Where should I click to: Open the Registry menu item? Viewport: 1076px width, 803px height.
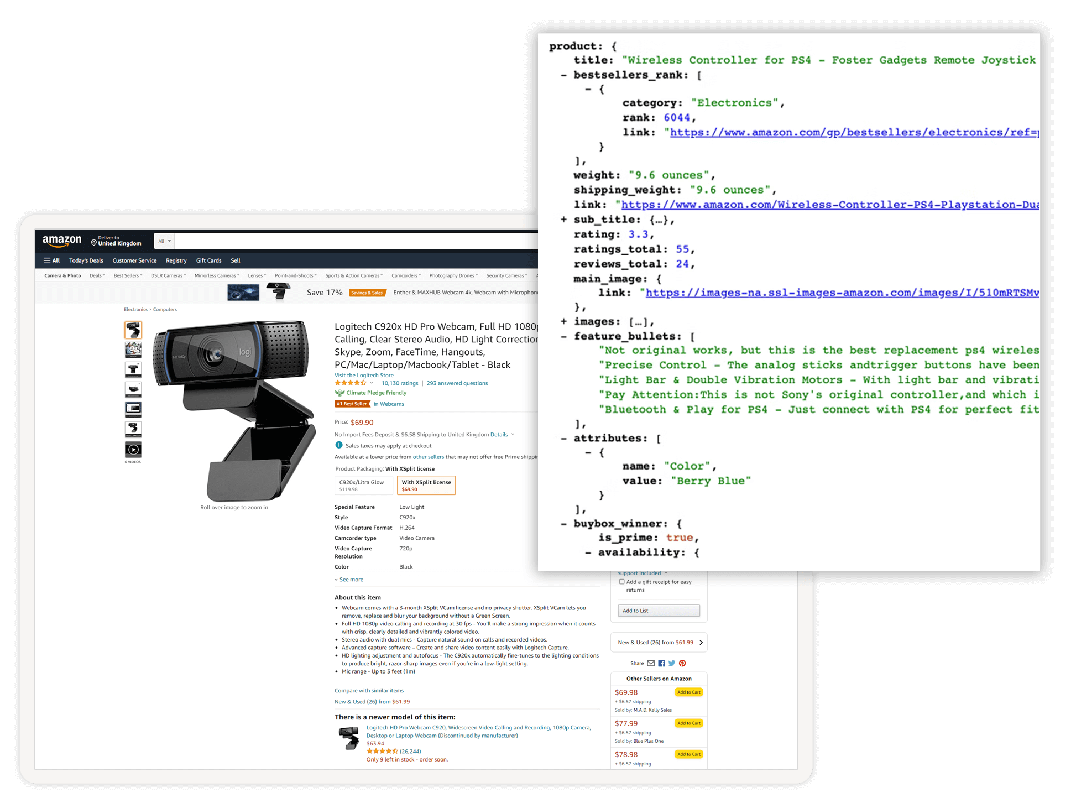pos(176,260)
